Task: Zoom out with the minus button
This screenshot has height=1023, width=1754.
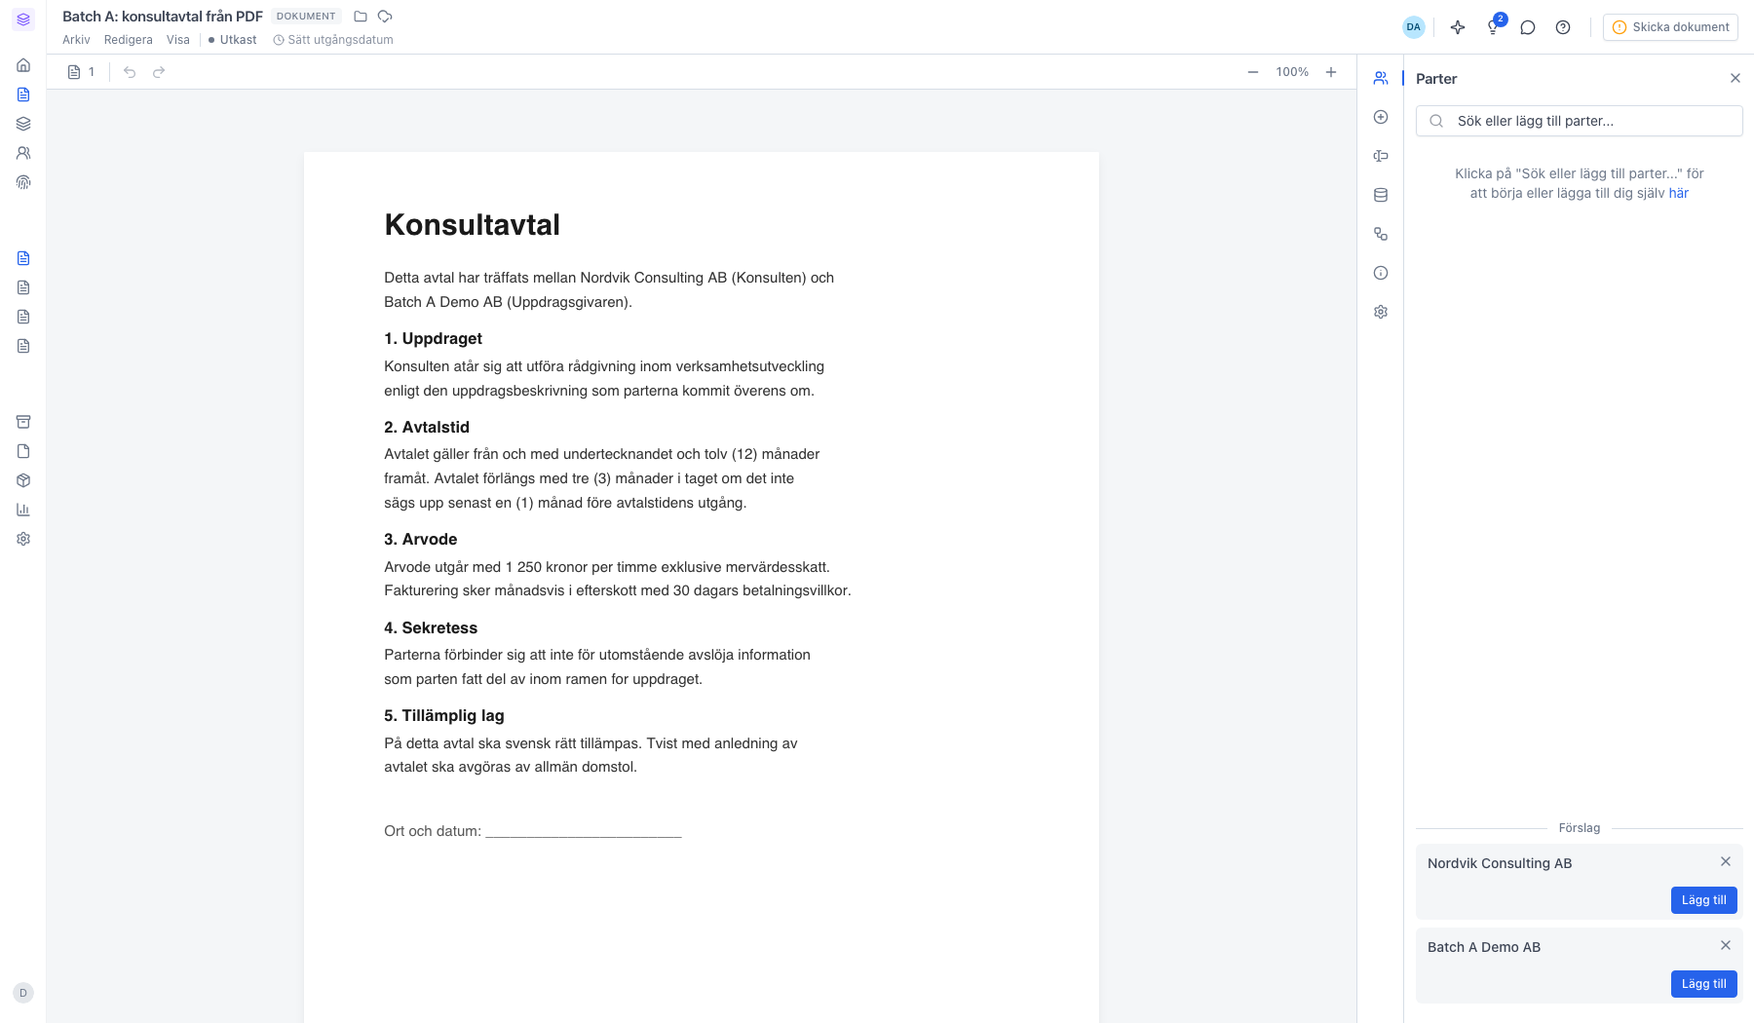Action: pyautogui.click(x=1253, y=72)
